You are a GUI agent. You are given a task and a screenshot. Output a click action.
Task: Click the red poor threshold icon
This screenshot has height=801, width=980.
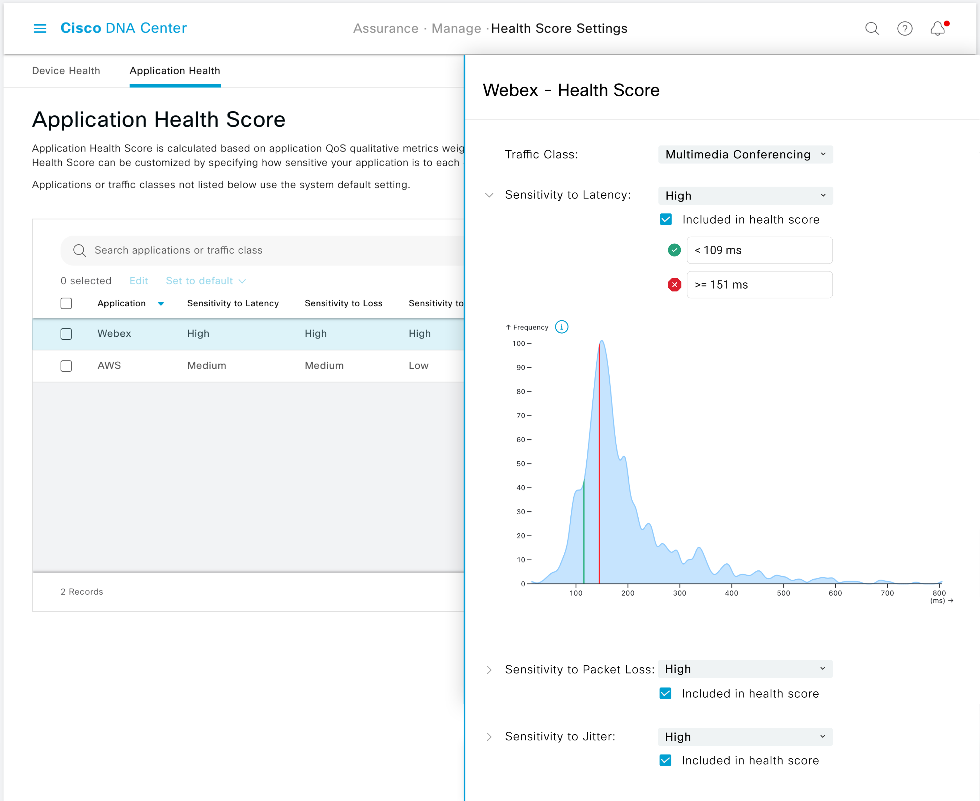(674, 285)
